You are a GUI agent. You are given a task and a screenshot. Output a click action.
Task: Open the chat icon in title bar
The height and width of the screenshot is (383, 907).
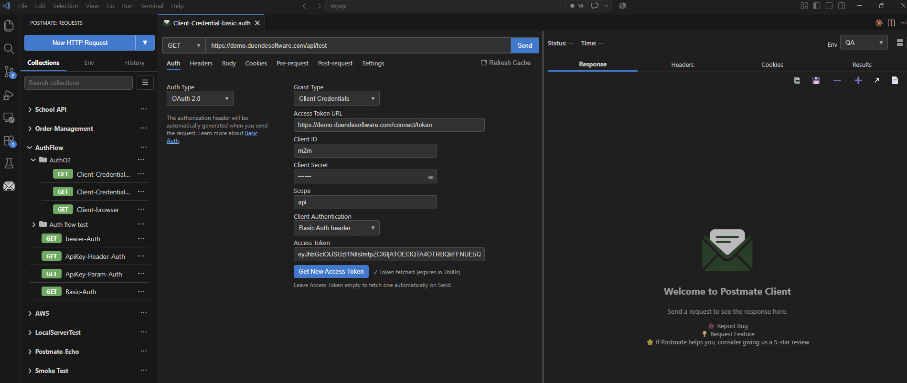click(595, 6)
